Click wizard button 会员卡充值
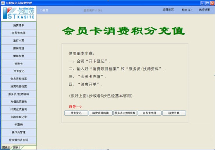 [x=149, y=113]
